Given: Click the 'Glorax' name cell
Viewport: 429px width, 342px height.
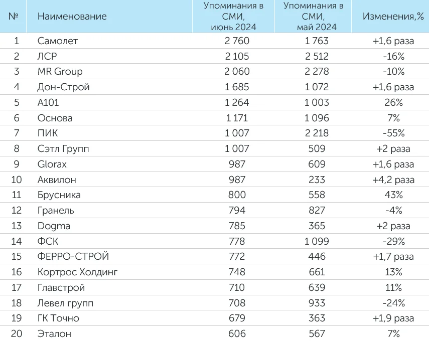Looking at the screenshot, I should pyautogui.click(x=52, y=164).
